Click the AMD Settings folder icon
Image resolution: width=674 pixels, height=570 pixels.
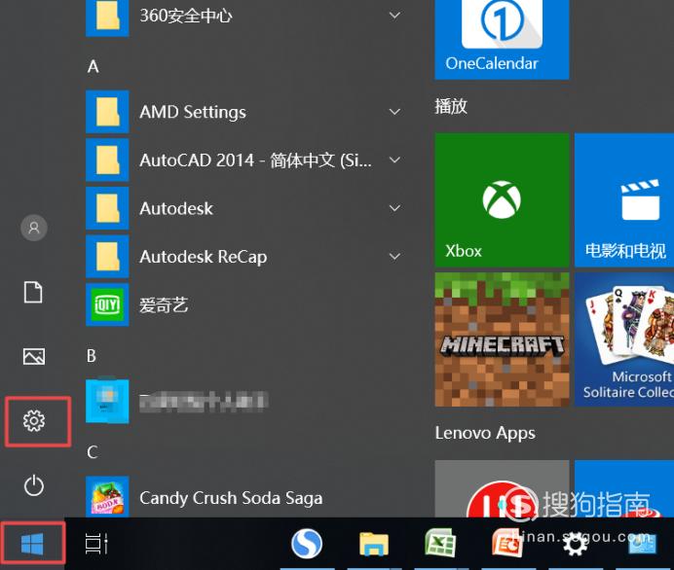click(x=107, y=112)
